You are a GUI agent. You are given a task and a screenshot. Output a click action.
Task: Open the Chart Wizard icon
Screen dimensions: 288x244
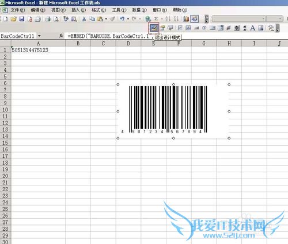click(x=186, y=19)
